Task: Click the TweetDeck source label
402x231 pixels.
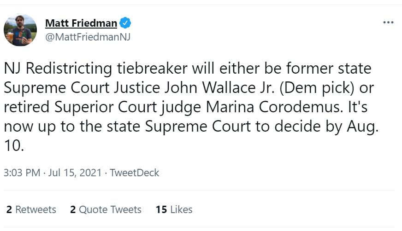Action: 135,173
